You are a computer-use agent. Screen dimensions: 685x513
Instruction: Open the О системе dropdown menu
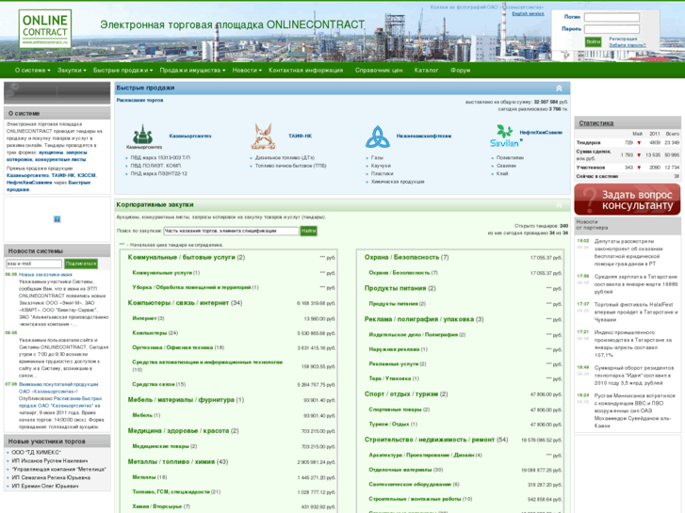[32, 71]
